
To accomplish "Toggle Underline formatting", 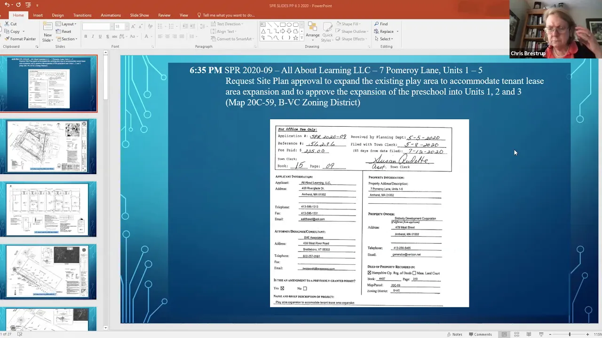I will [100, 37].
